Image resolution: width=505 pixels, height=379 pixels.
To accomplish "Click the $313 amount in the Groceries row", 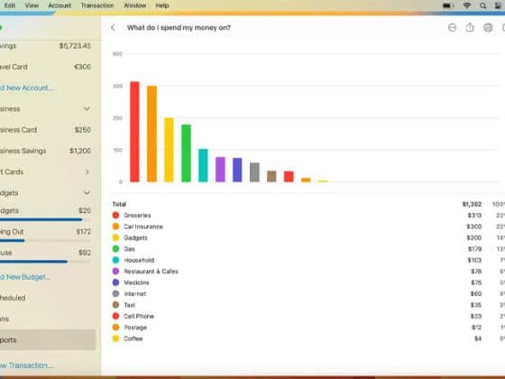I will (x=474, y=216).
